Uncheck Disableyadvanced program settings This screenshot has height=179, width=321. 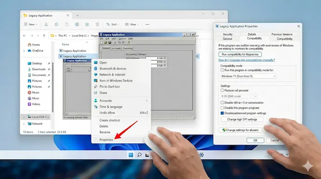[222, 113]
